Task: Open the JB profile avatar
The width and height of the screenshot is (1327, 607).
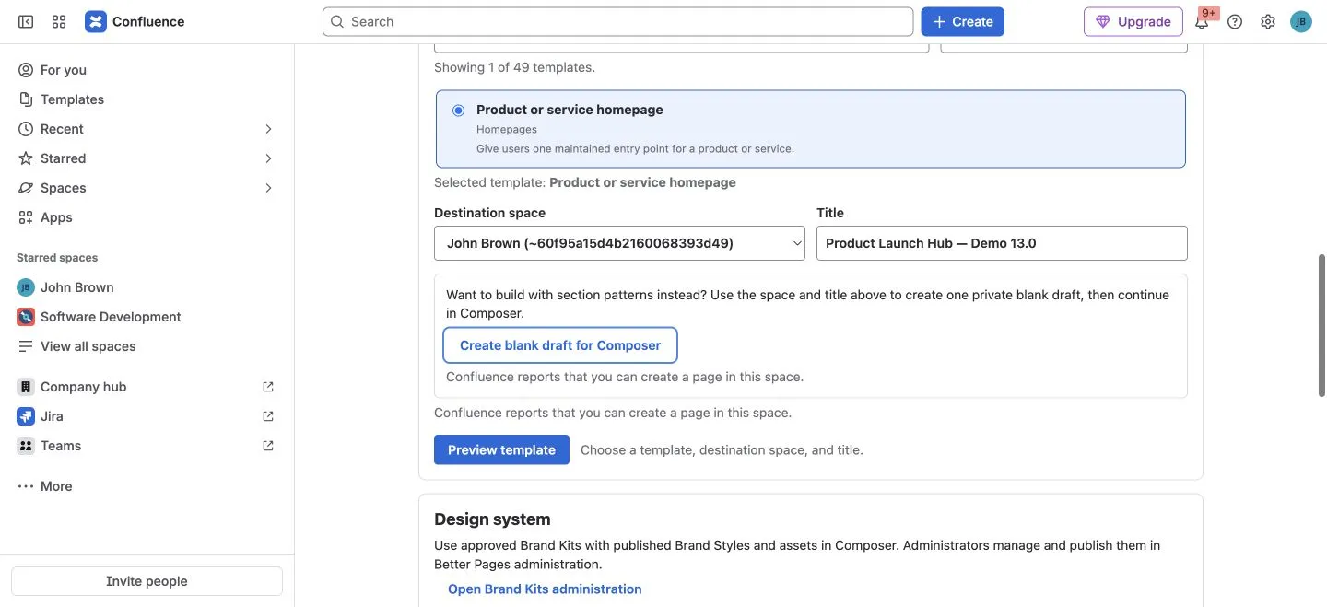Action: pyautogui.click(x=1301, y=21)
